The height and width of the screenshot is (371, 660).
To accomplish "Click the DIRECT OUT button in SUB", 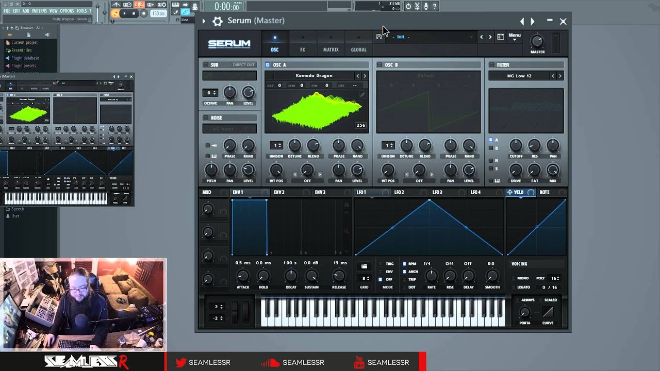I will tap(243, 65).
